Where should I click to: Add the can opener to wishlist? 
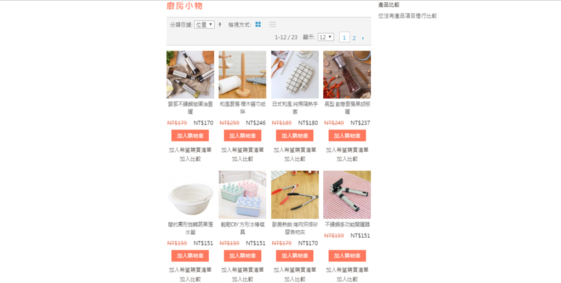[347, 270]
